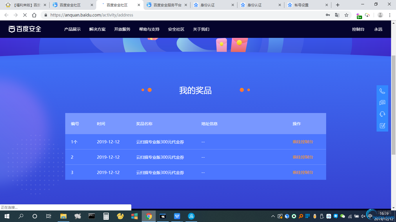Image resolution: width=396 pixels, height=222 pixels.
Task: Click Chrome icon on taskbar
Action: (149, 216)
